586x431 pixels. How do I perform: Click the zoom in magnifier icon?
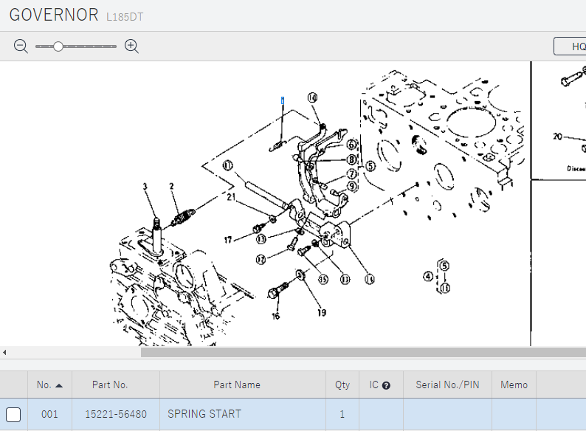[x=132, y=46]
